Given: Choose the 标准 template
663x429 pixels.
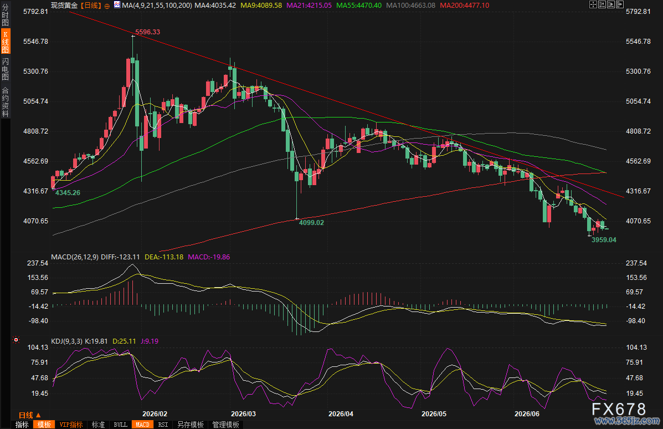Looking at the screenshot, I should (98, 425).
